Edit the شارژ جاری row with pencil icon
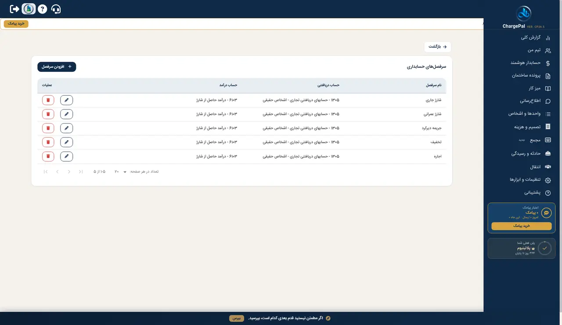 point(67,100)
